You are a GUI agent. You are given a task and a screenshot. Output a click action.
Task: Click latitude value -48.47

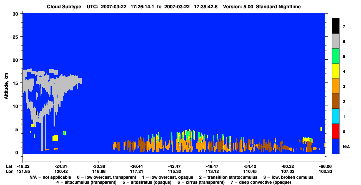coord(212,166)
